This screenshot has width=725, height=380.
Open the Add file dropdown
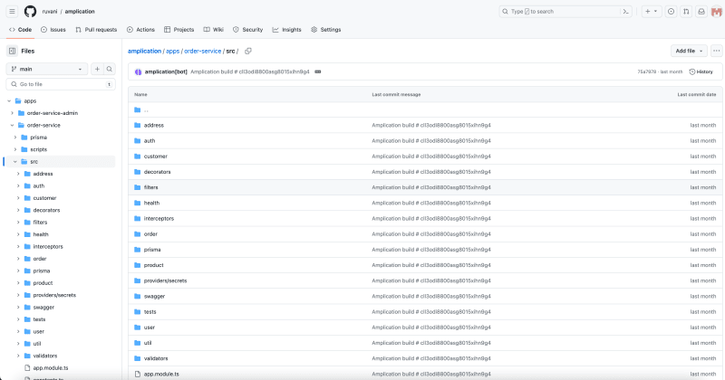click(x=689, y=51)
